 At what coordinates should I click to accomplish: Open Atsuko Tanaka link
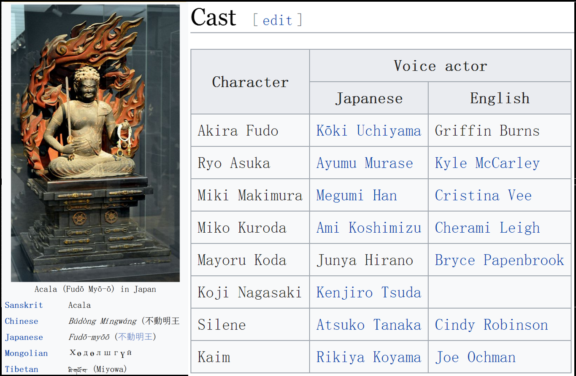point(369,325)
